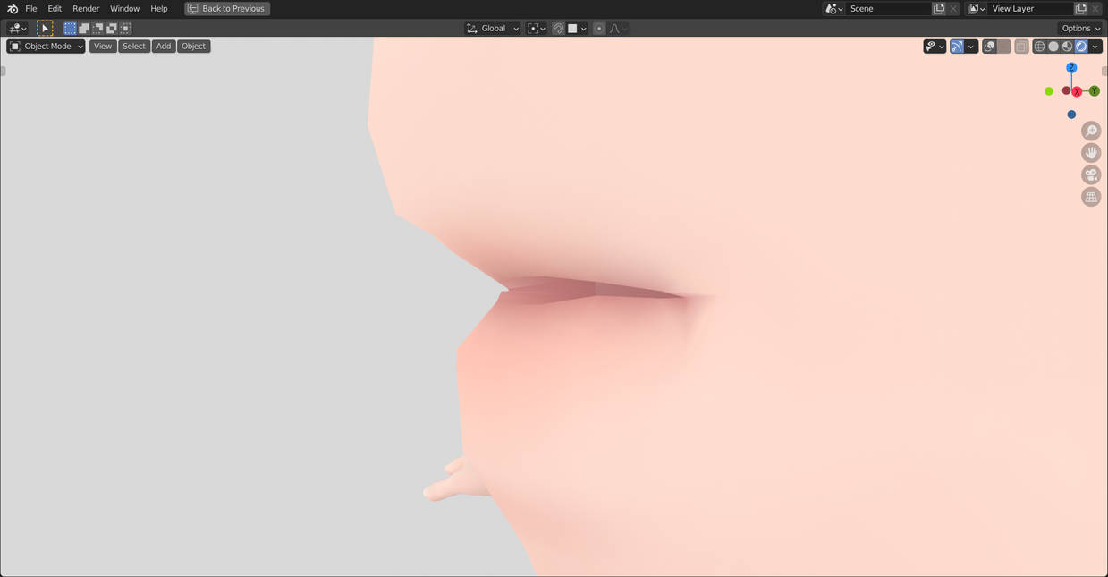Open transform pivot point dropdown
Screen dimensions: 1108x577
537,29
